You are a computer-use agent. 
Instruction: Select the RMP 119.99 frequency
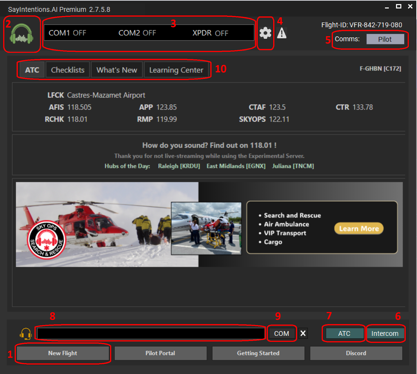(157, 119)
